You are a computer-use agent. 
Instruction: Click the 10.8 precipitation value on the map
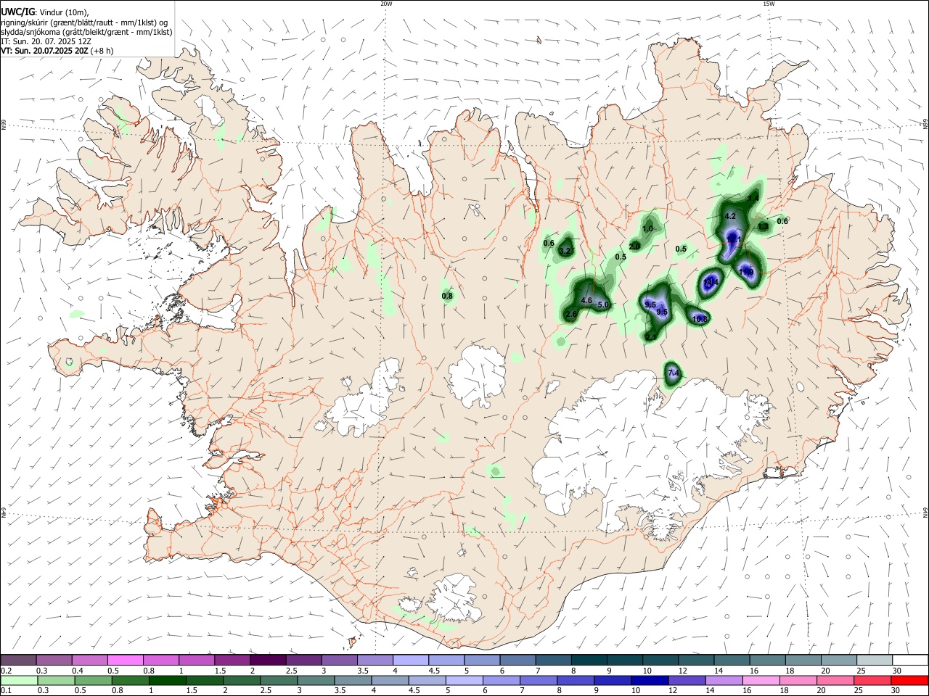tap(700, 319)
